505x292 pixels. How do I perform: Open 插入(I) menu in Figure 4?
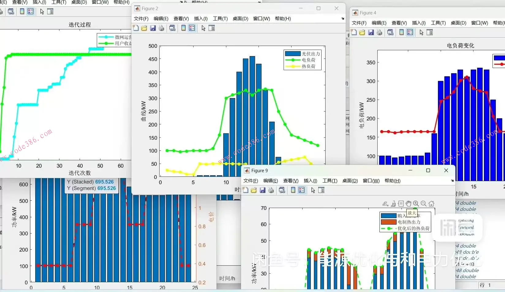click(x=419, y=23)
